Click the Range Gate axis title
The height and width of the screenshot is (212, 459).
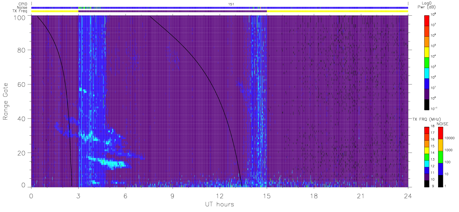tap(6, 102)
